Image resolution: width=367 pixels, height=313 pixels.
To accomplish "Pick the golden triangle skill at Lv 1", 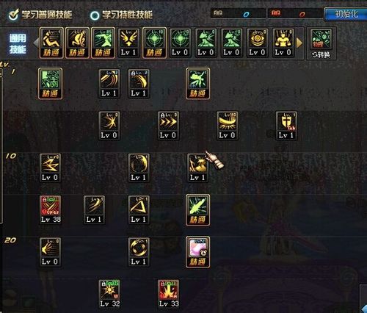I will point(139,210).
